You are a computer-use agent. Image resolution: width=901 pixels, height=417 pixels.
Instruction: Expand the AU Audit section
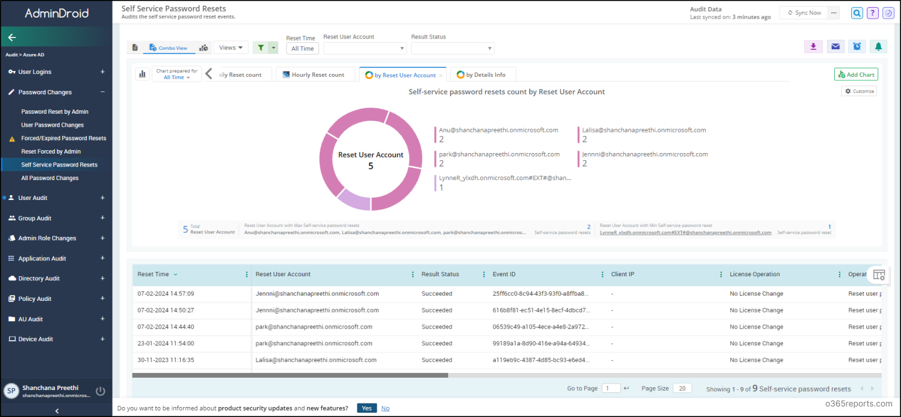tap(102, 319)
